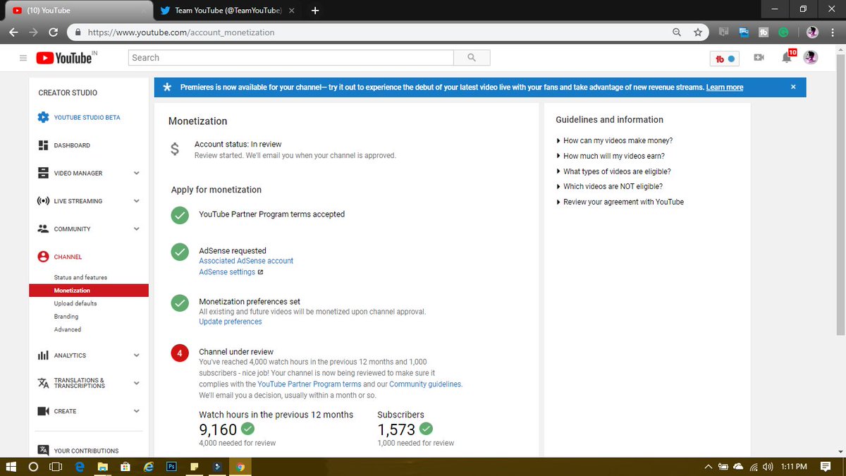Open Status and features
The height and width of the screenshot is (476, 846).
[x=80, y=277]
